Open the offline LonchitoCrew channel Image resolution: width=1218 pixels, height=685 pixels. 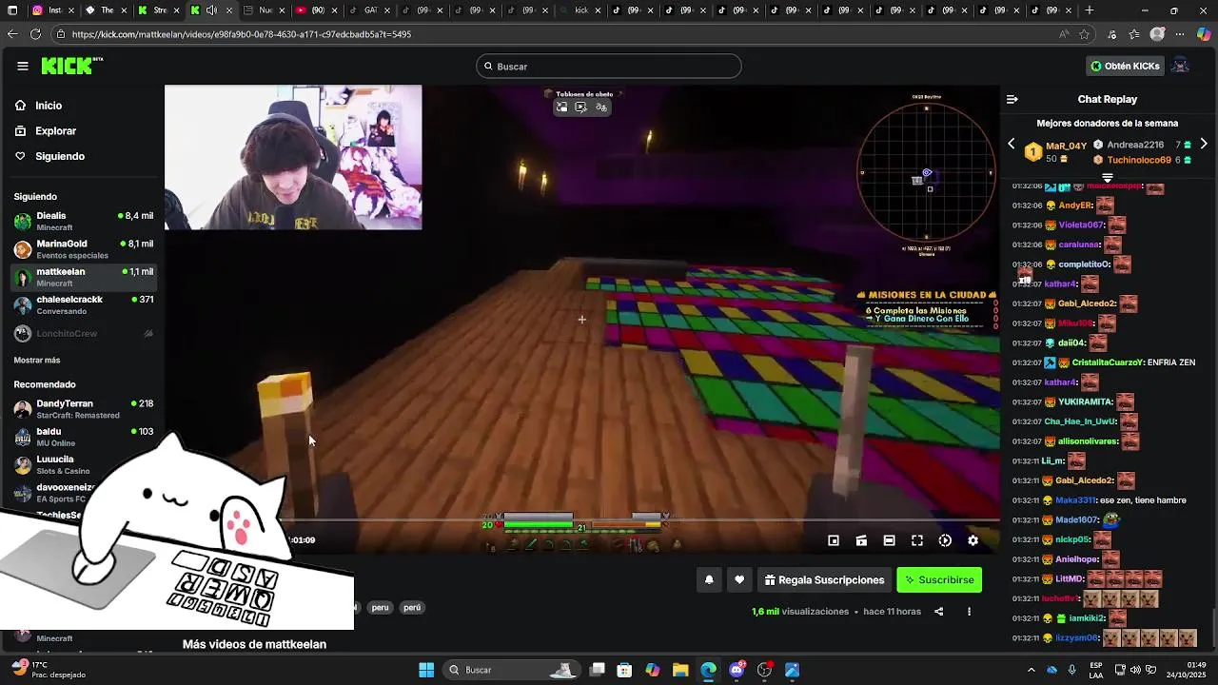(84, 334)
